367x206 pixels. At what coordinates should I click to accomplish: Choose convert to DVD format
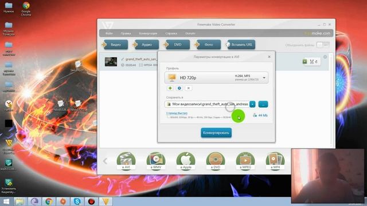coord(216,161)
